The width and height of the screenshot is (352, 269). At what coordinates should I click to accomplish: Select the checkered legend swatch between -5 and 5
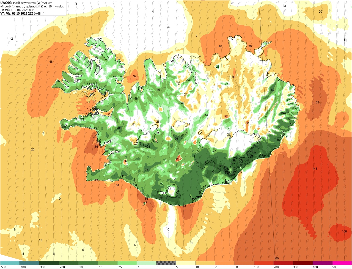click(166, 263)
